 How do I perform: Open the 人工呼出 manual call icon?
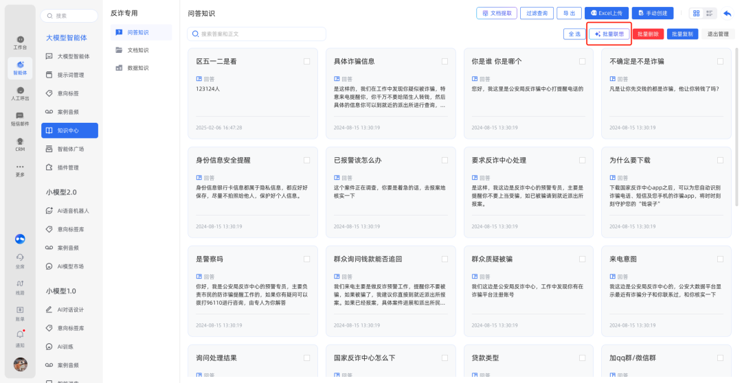20,93
